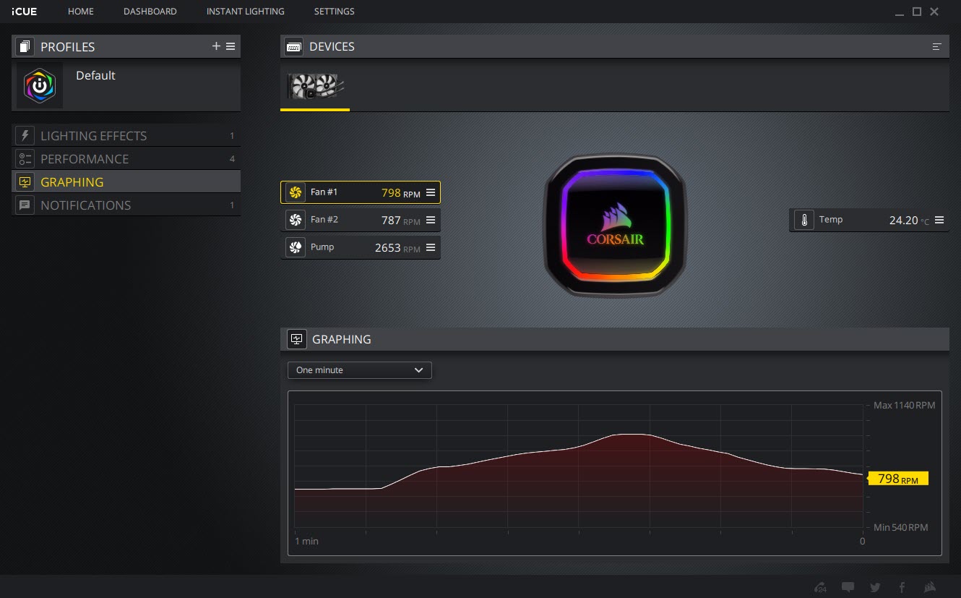961x598 pixels.
Task: Open Fan #2 sensor options menu
Action: 431,220
